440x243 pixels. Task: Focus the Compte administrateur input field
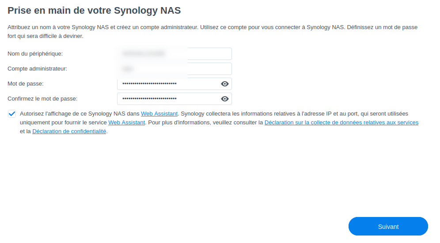[x=174, y=69]
